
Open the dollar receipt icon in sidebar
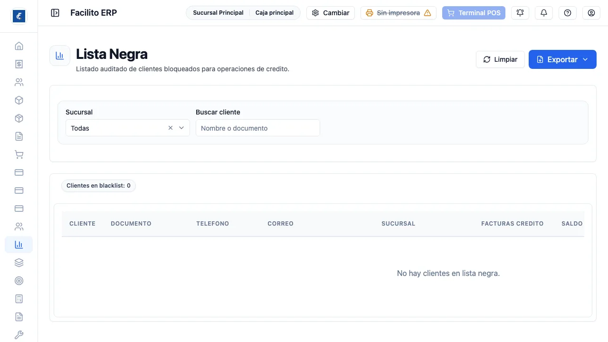pos(19,64)
